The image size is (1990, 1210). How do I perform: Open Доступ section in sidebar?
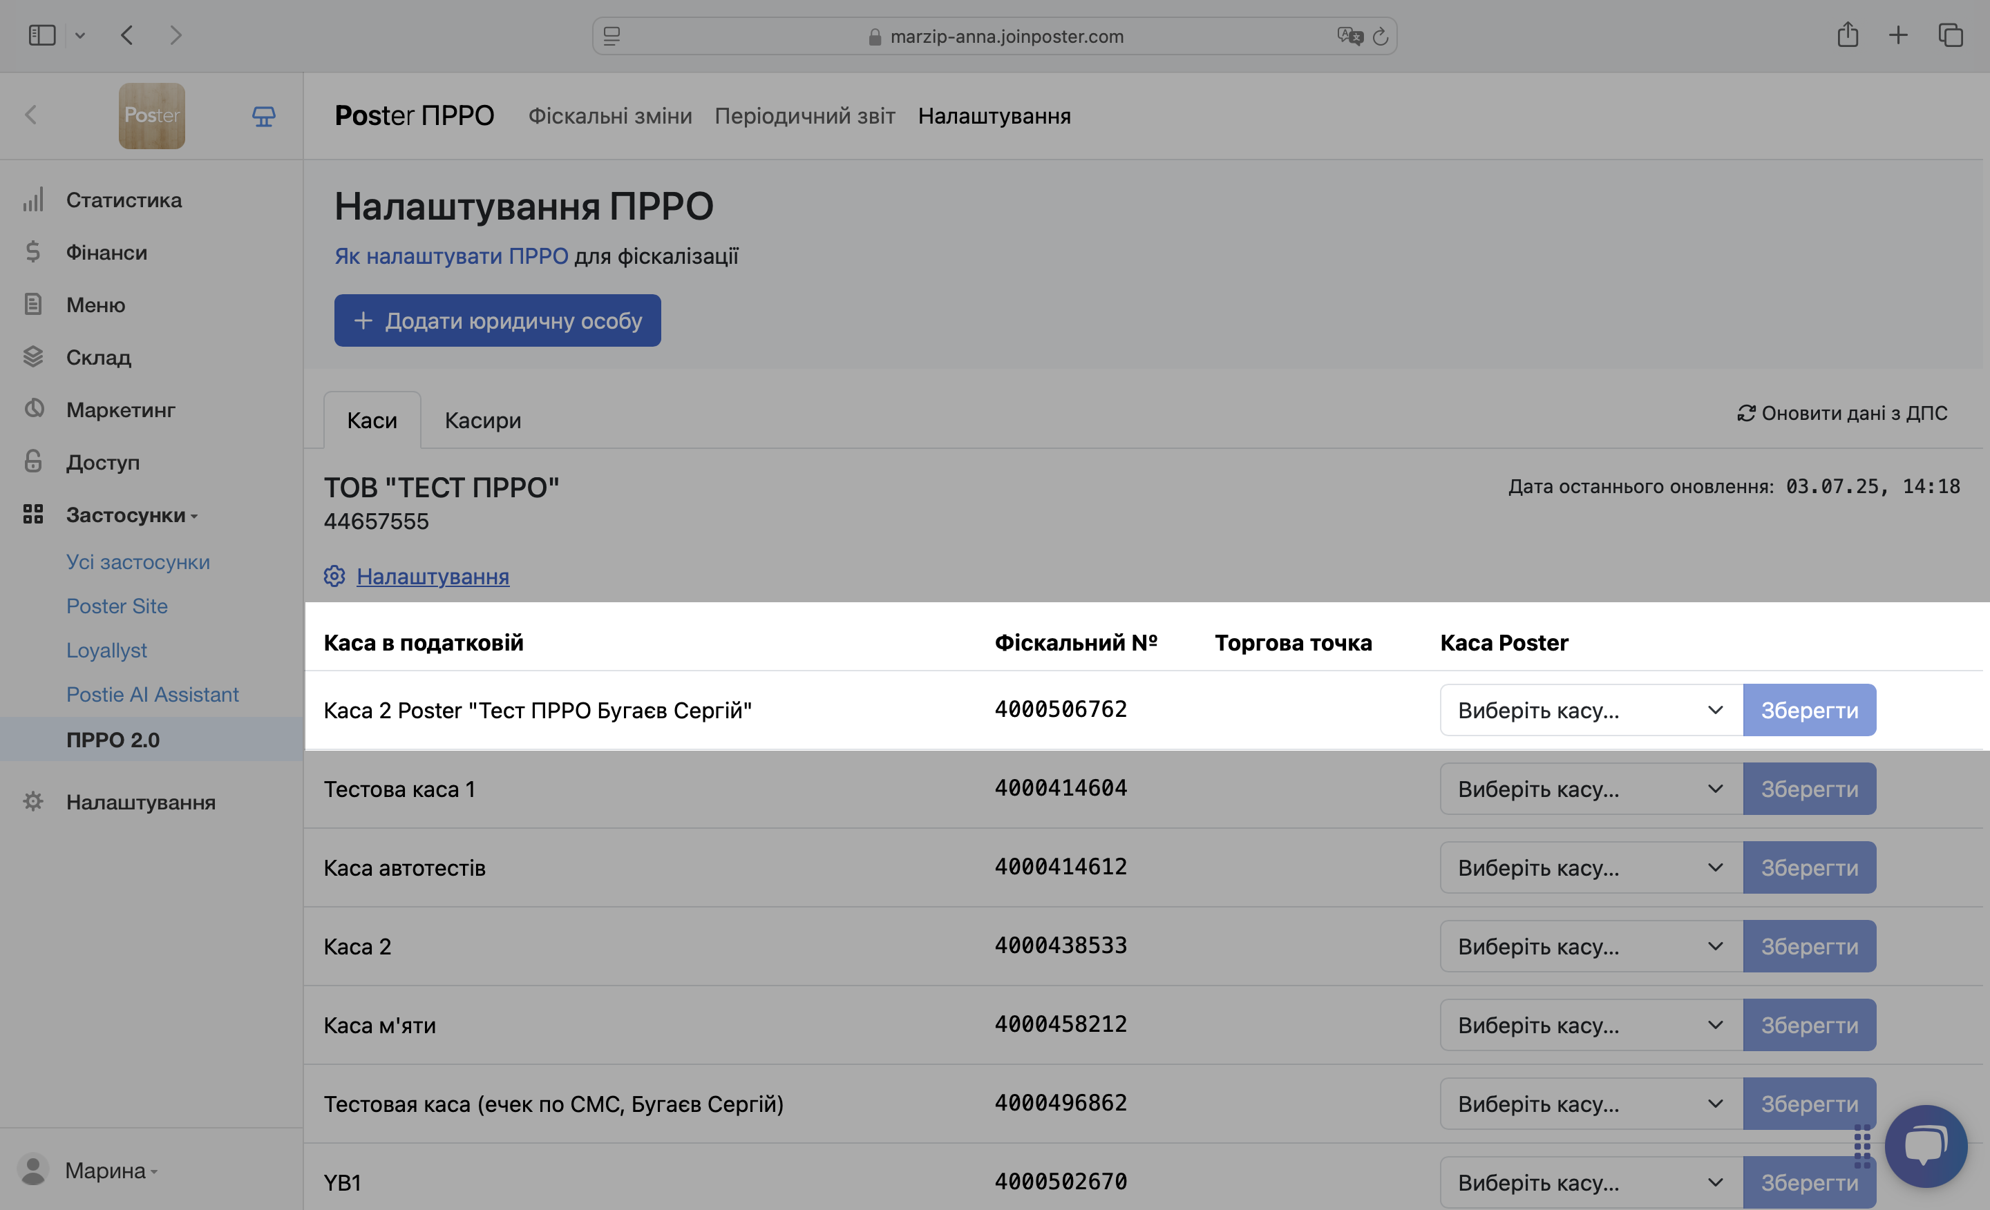tap(102, 462)
